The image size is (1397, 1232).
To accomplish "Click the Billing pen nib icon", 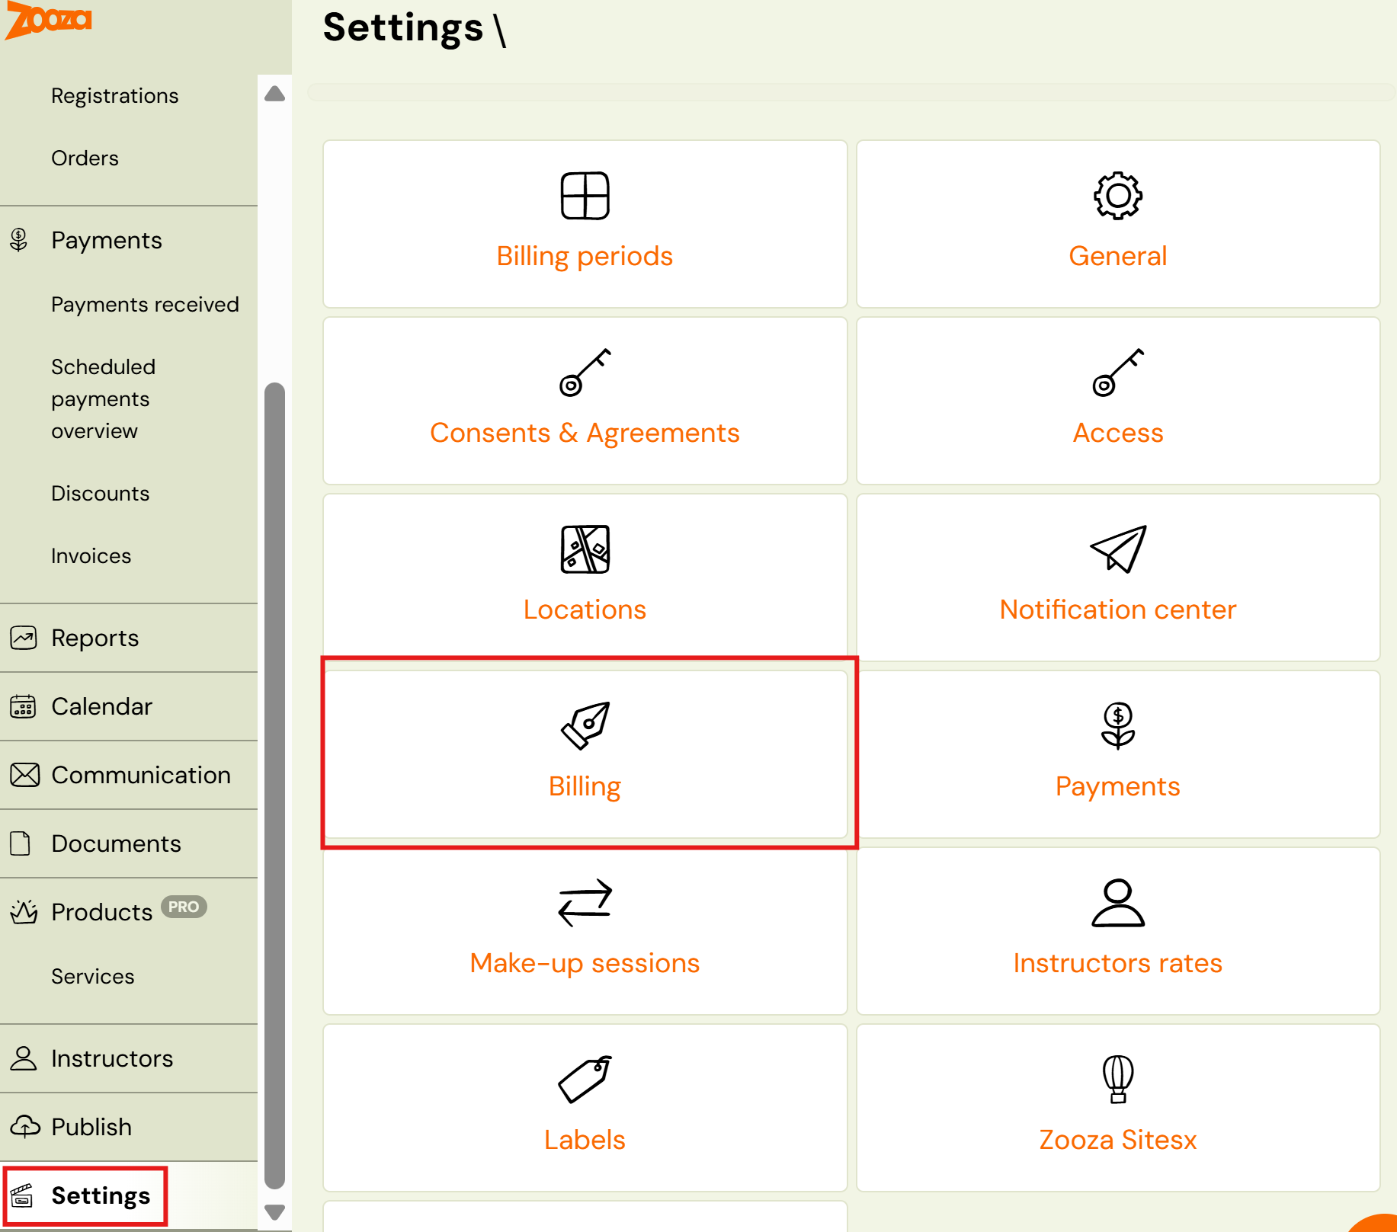I will (x=585, y=725).
